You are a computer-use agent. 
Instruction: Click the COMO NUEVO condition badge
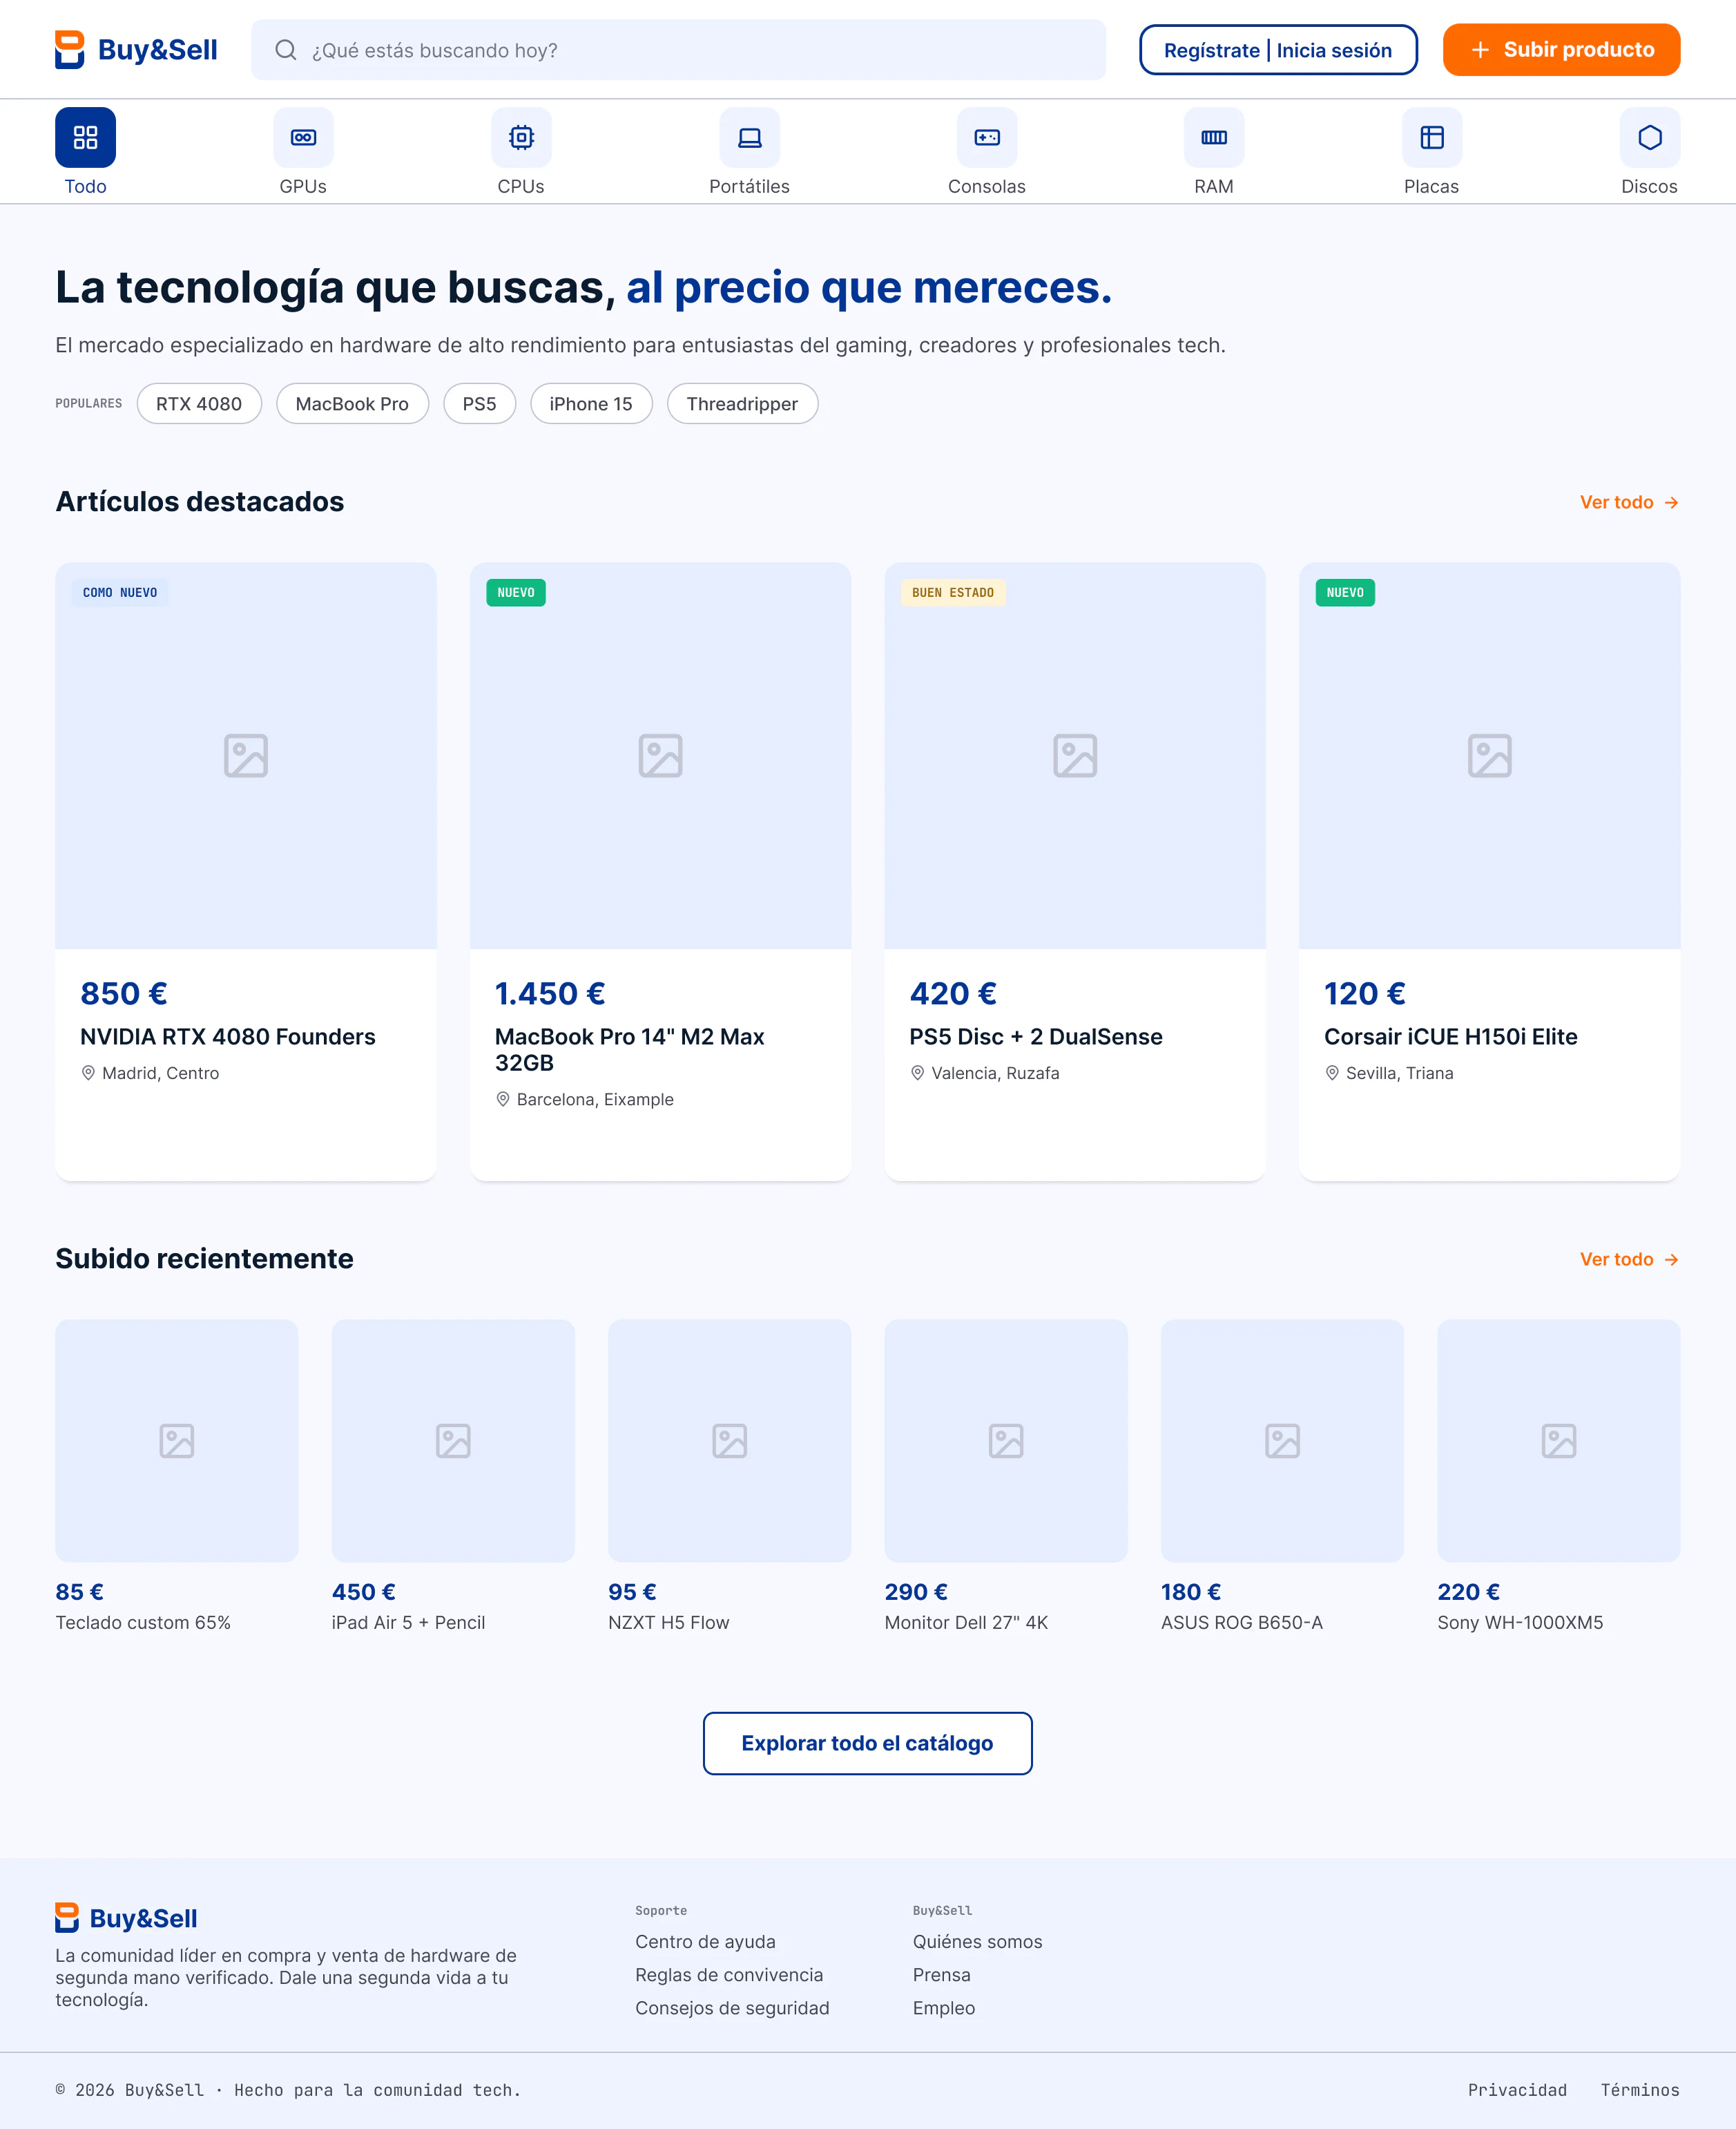point(120,592)
